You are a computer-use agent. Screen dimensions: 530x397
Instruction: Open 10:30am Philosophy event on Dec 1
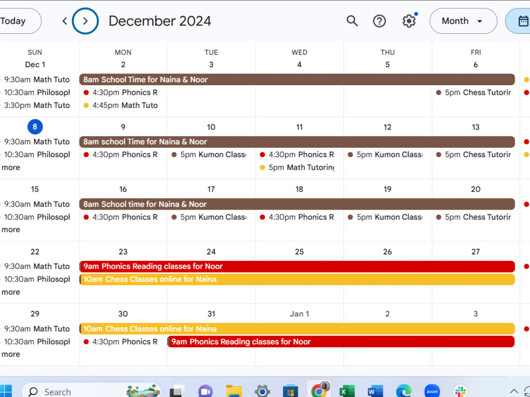coord(36,93)
